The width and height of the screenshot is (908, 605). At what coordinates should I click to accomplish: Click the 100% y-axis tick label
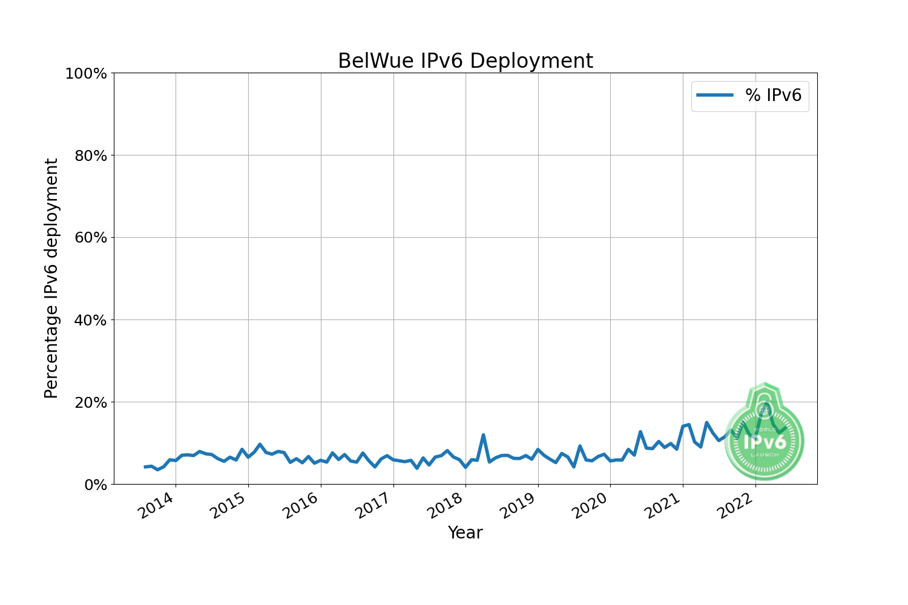(85, 74)
